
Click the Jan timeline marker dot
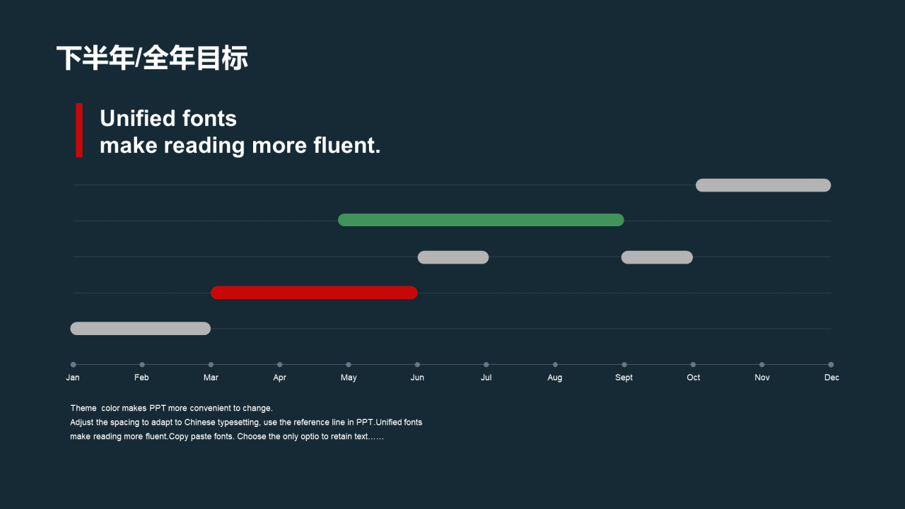click(x=73, y=365)
